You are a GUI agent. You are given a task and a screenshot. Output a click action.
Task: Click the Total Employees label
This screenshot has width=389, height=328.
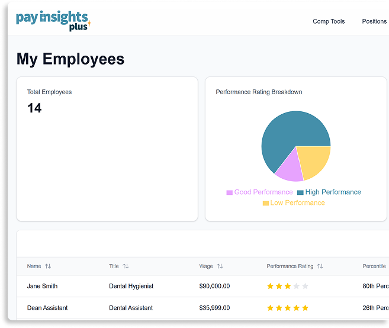click(49, 92)
